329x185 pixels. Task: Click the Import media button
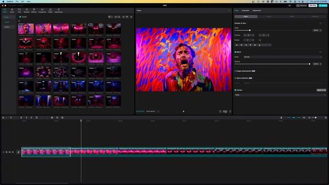click(23, 17)
